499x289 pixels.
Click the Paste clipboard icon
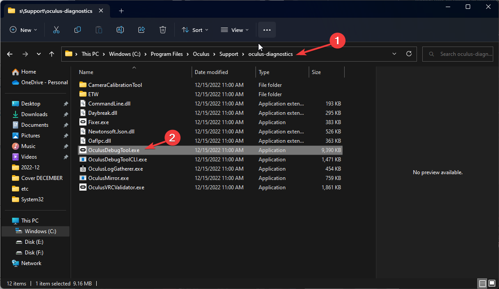click(x=99, y=30)
